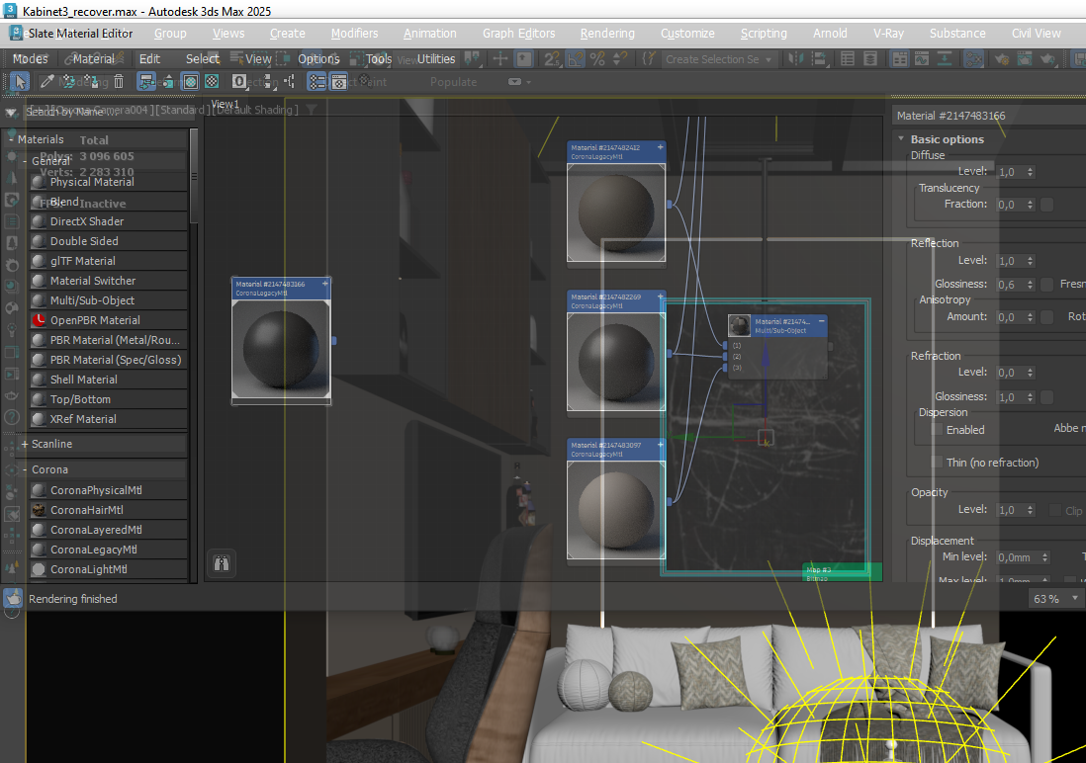Click Refraction Glossiness map slot square
This screenshot has width=1086, height=763.
click(1047, 396)
